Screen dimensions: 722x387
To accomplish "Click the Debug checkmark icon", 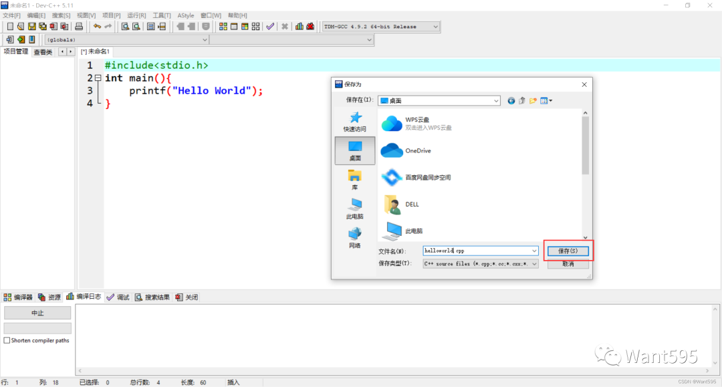I will click(x=270, y=27).
